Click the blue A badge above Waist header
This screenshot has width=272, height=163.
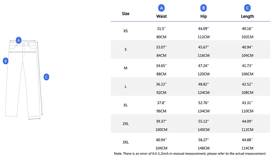point(161,8)
